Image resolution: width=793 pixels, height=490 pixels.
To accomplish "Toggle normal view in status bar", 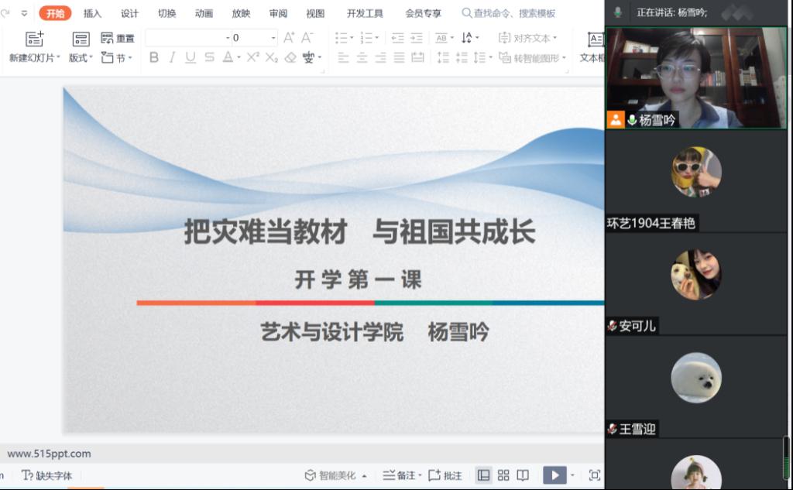I will tap(483, 475).
